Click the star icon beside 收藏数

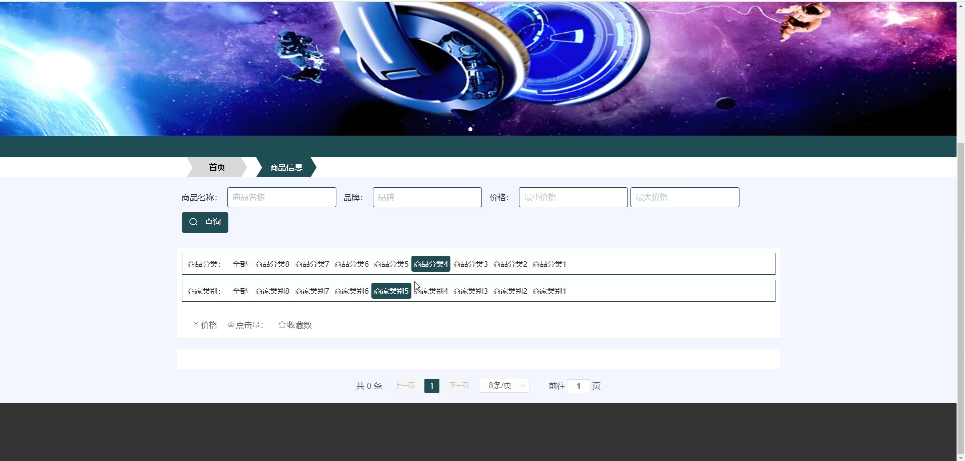pyautogui.click(x=282, y=325)
